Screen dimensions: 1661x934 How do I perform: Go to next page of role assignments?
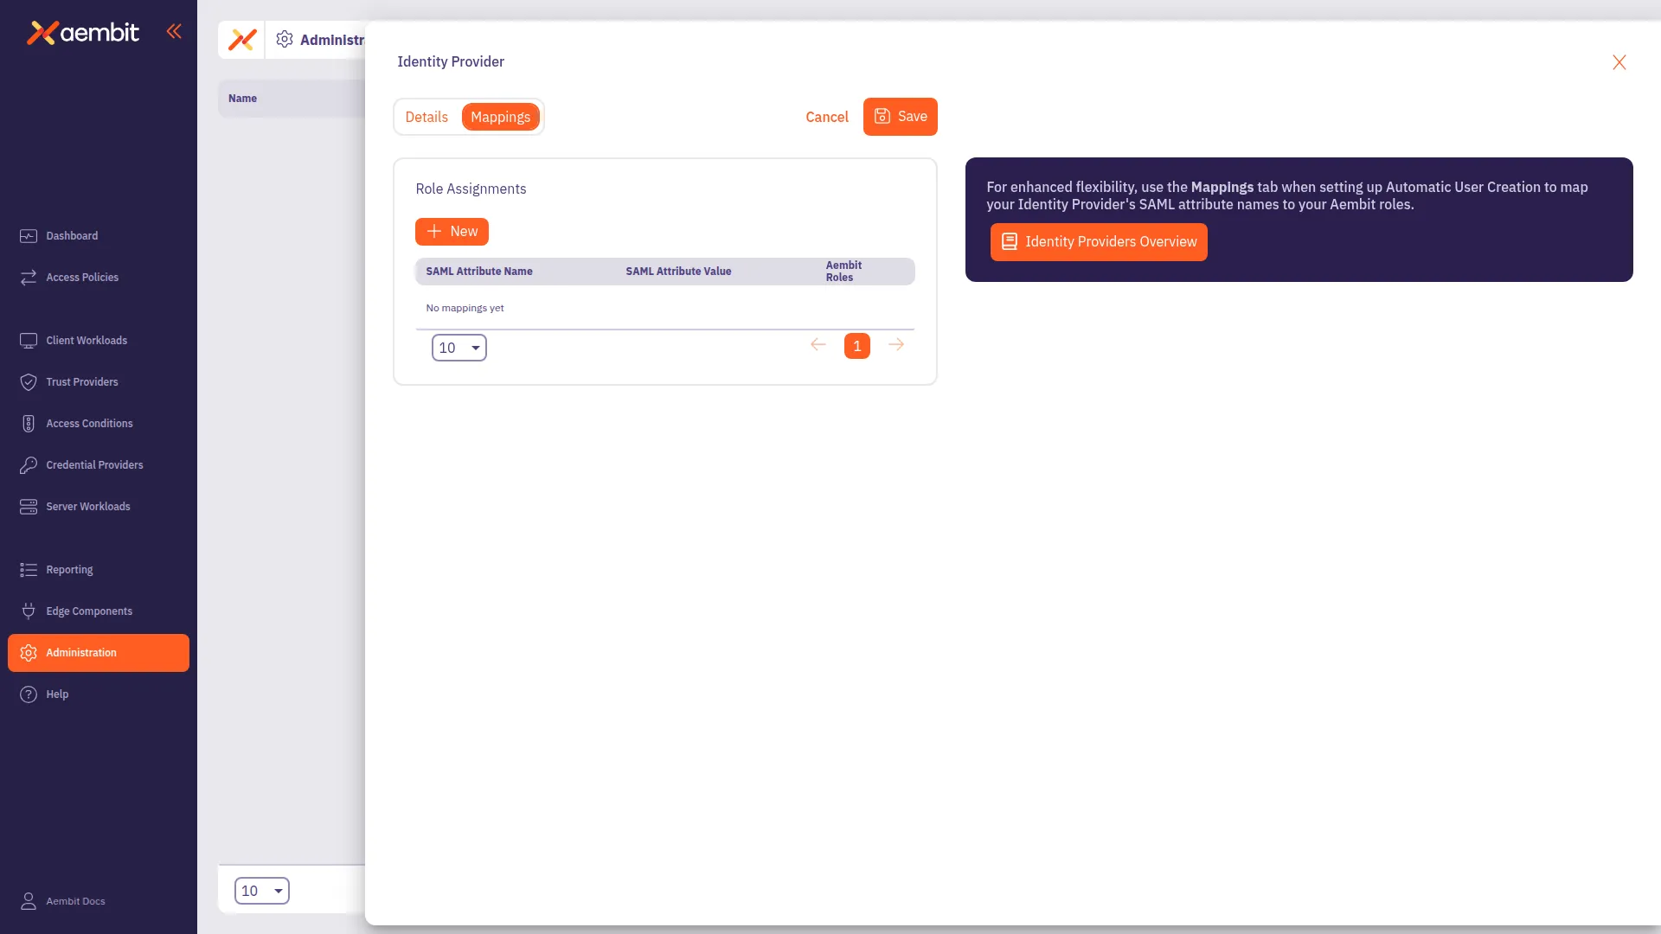(x=895, y=344)
